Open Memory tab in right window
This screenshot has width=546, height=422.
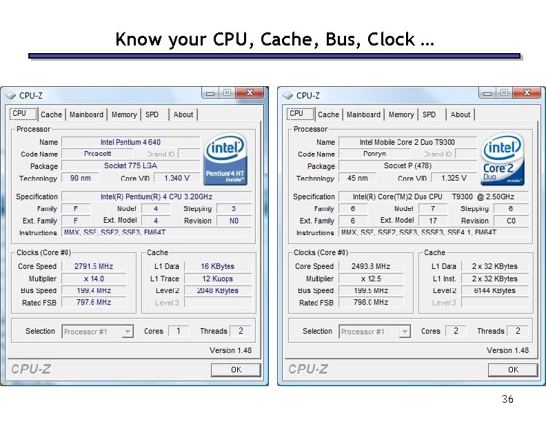pos(401,114)
